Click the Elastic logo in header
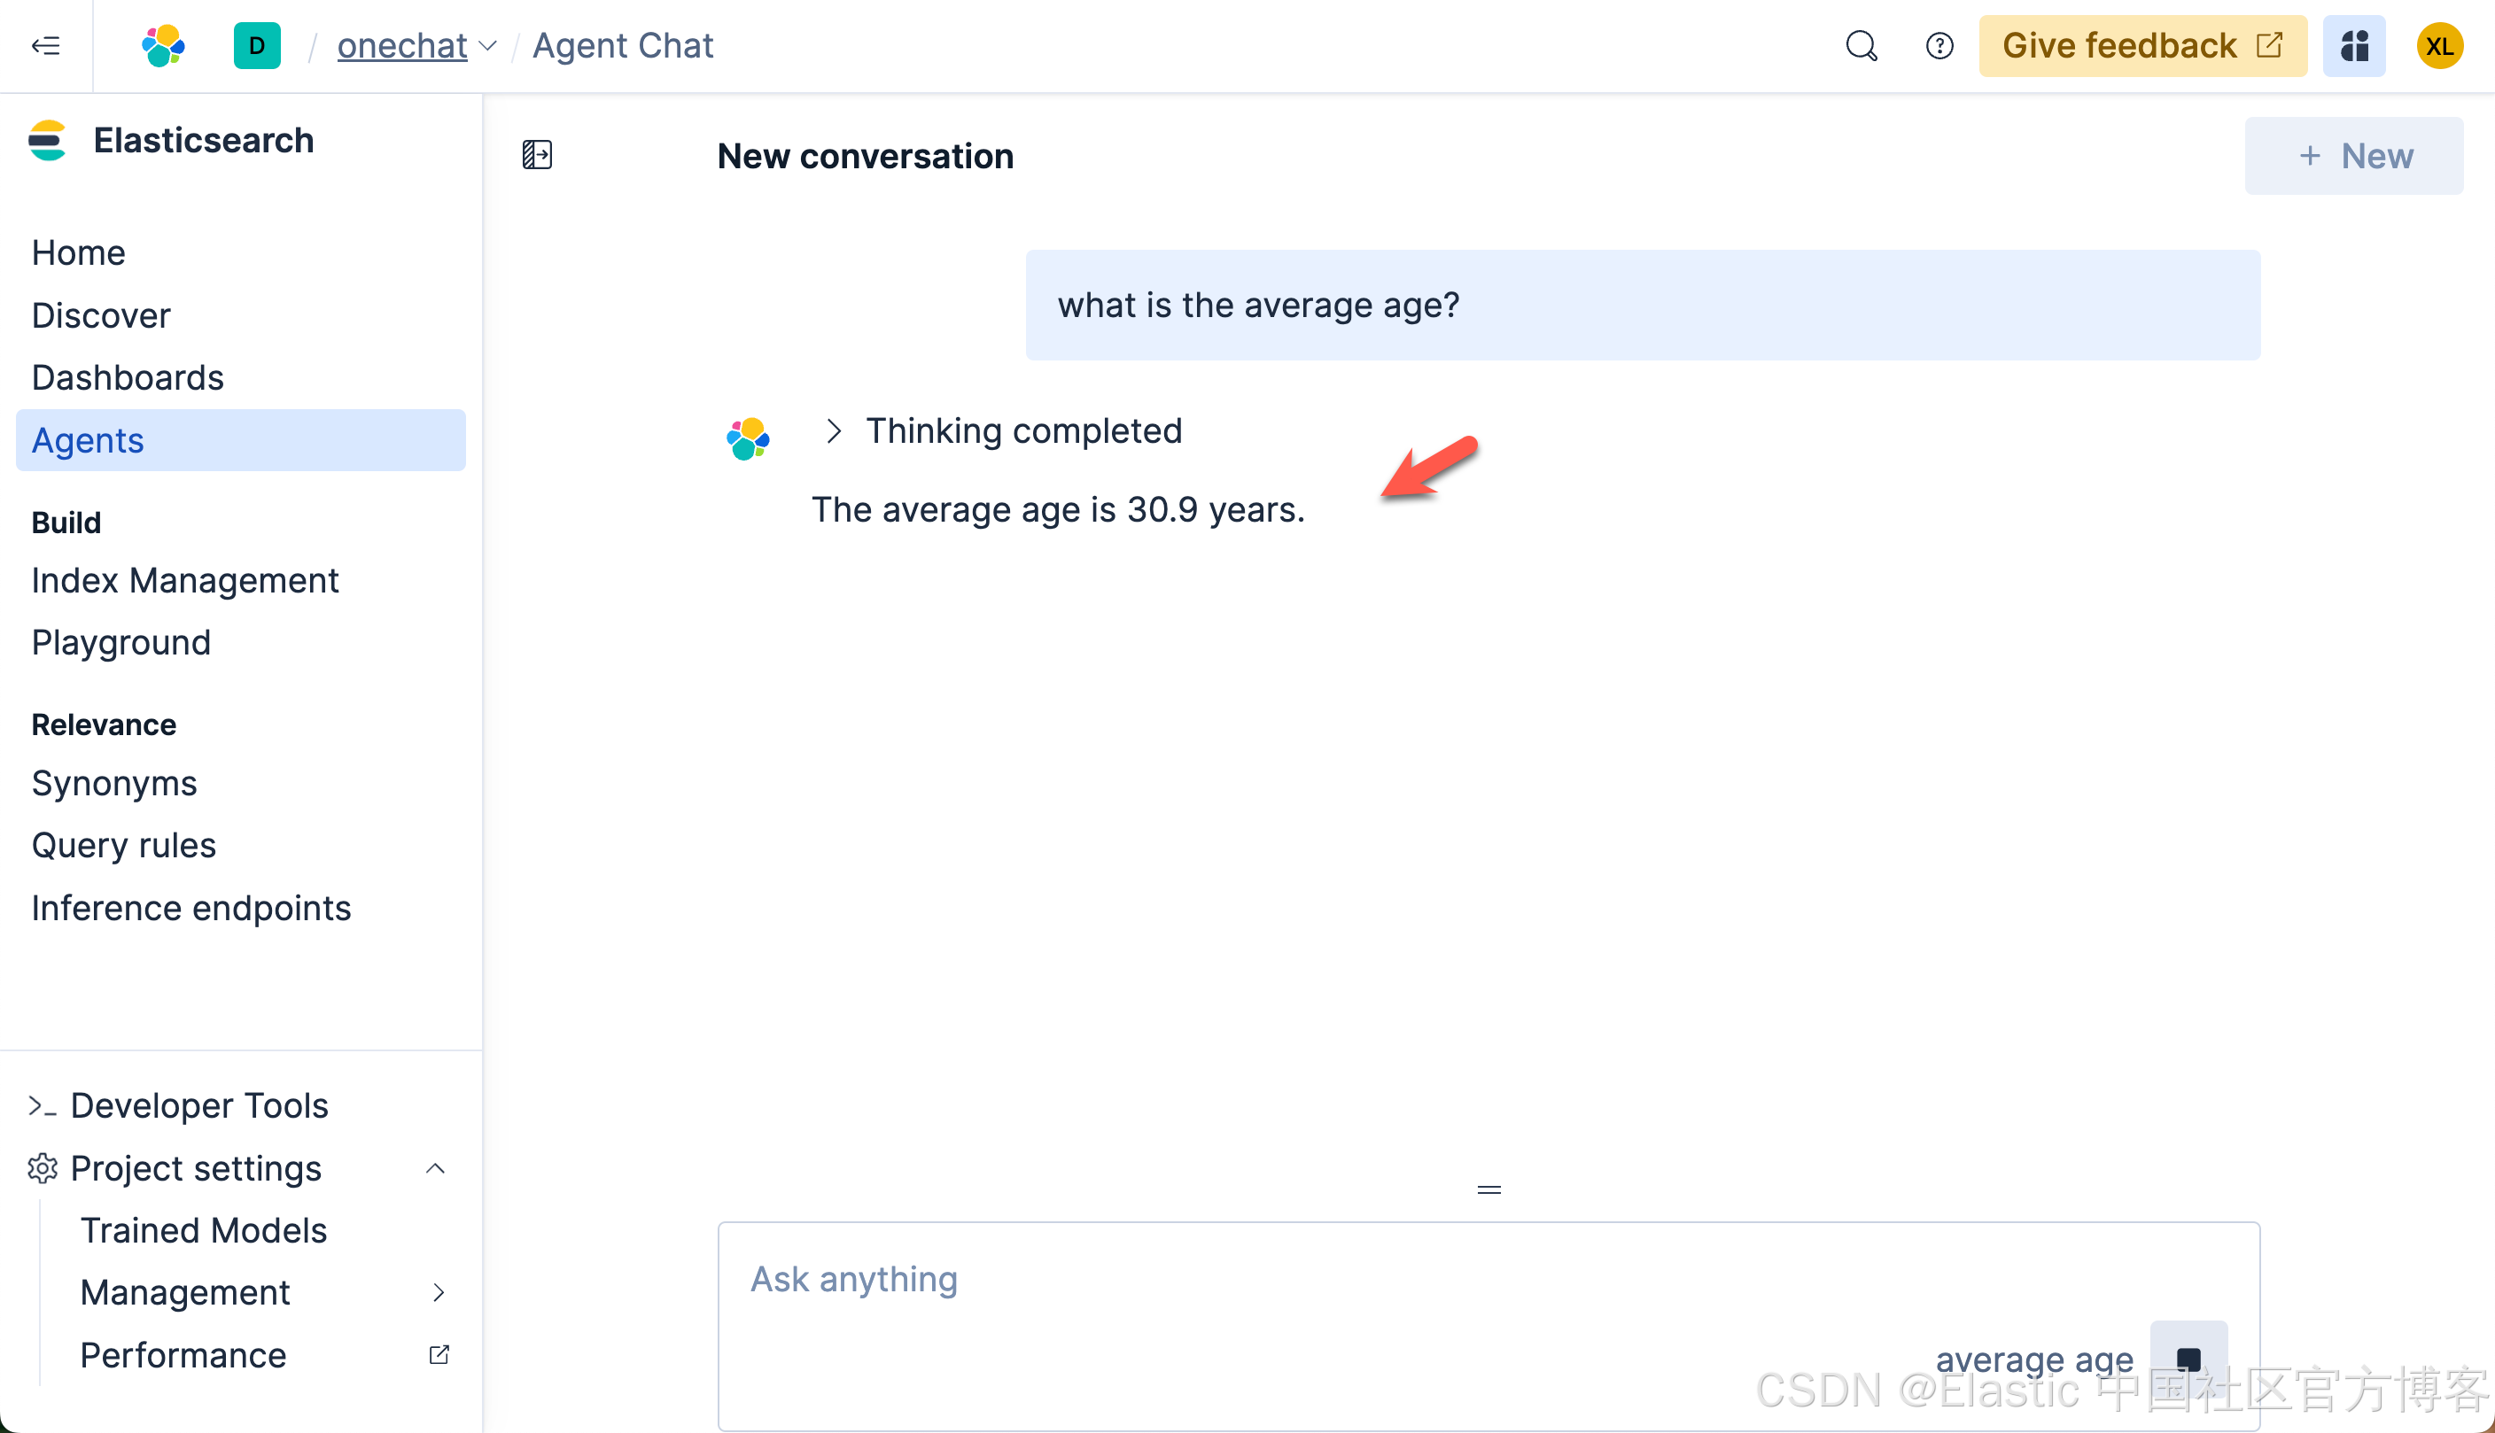Screen dimensions: 2495x1433 (x=163, y=45)
